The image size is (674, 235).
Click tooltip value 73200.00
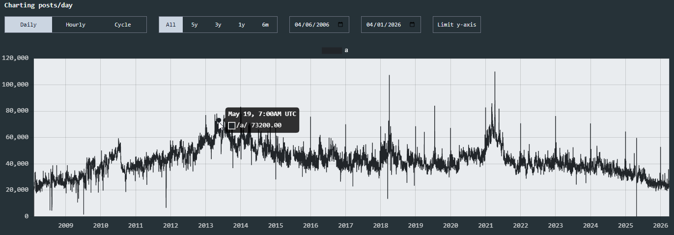coord(266,125)
